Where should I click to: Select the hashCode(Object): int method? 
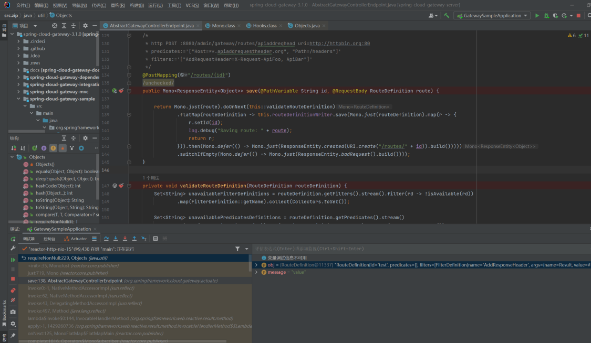click(x=58, y=186)
